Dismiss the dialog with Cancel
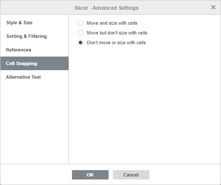 click(x=131, y=175)
